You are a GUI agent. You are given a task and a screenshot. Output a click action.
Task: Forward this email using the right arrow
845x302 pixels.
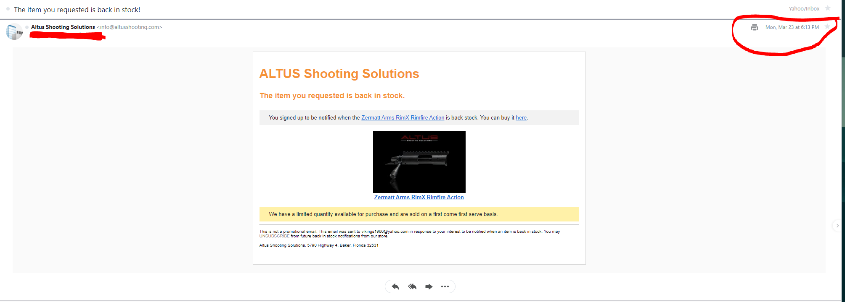tap(429, 286)
